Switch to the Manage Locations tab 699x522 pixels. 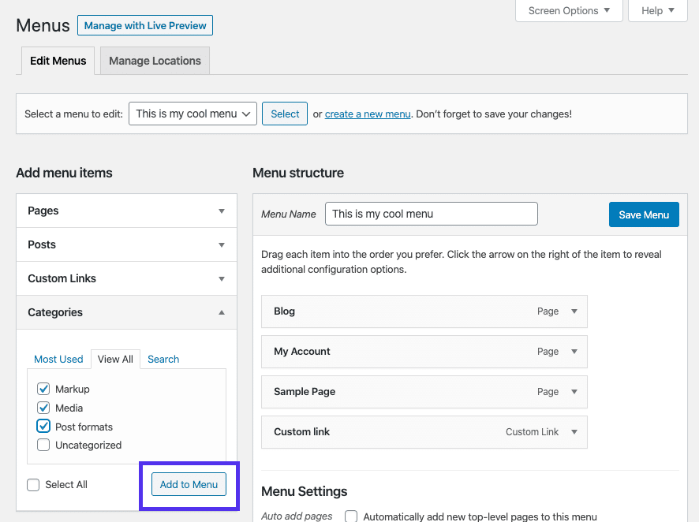(154, 61)
